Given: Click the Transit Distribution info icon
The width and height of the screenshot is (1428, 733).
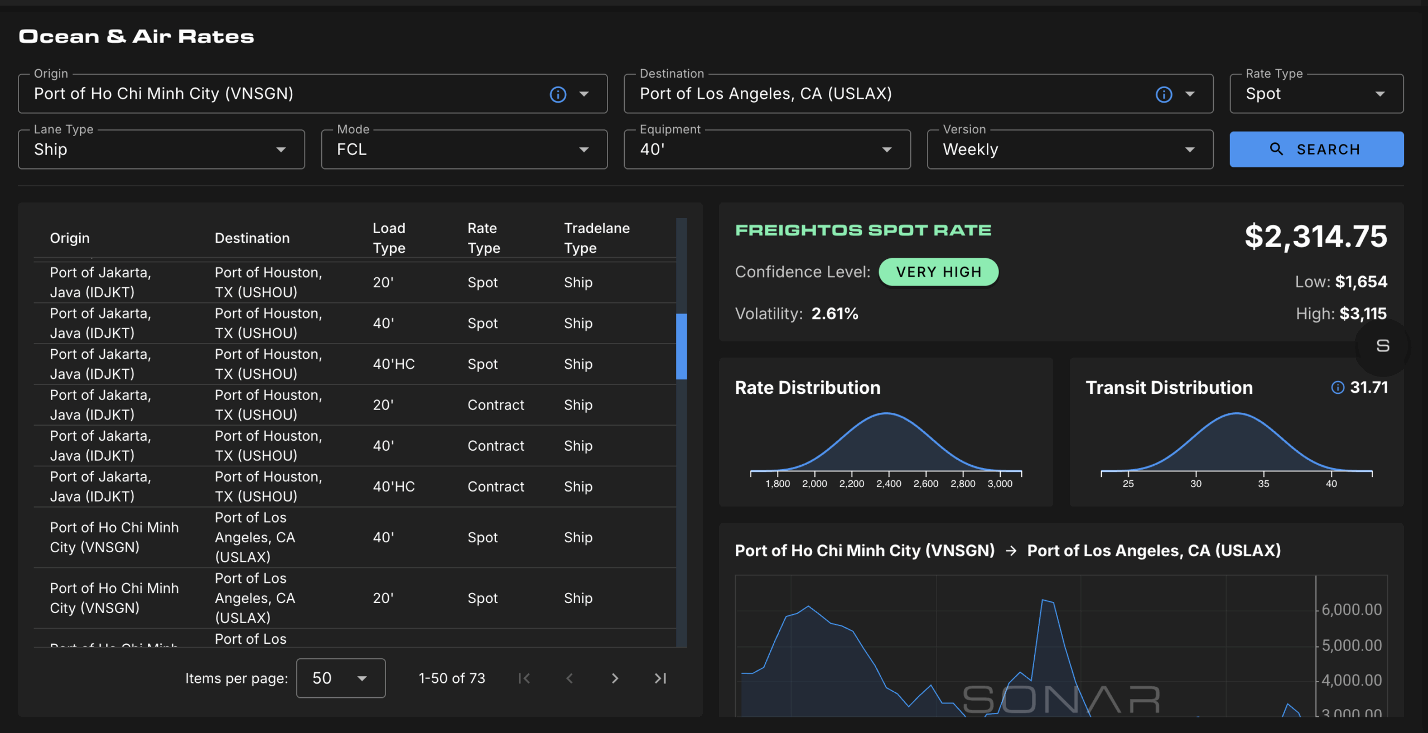Looking at the screenshot, I should click(x=1337, y=387).
